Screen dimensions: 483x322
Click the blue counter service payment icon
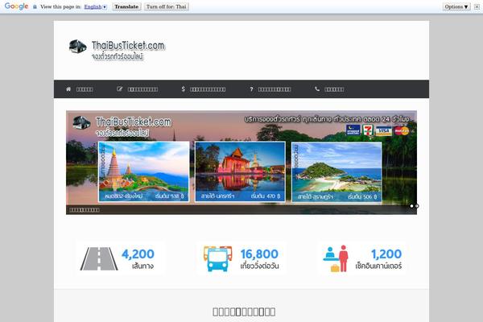point(353,130)
